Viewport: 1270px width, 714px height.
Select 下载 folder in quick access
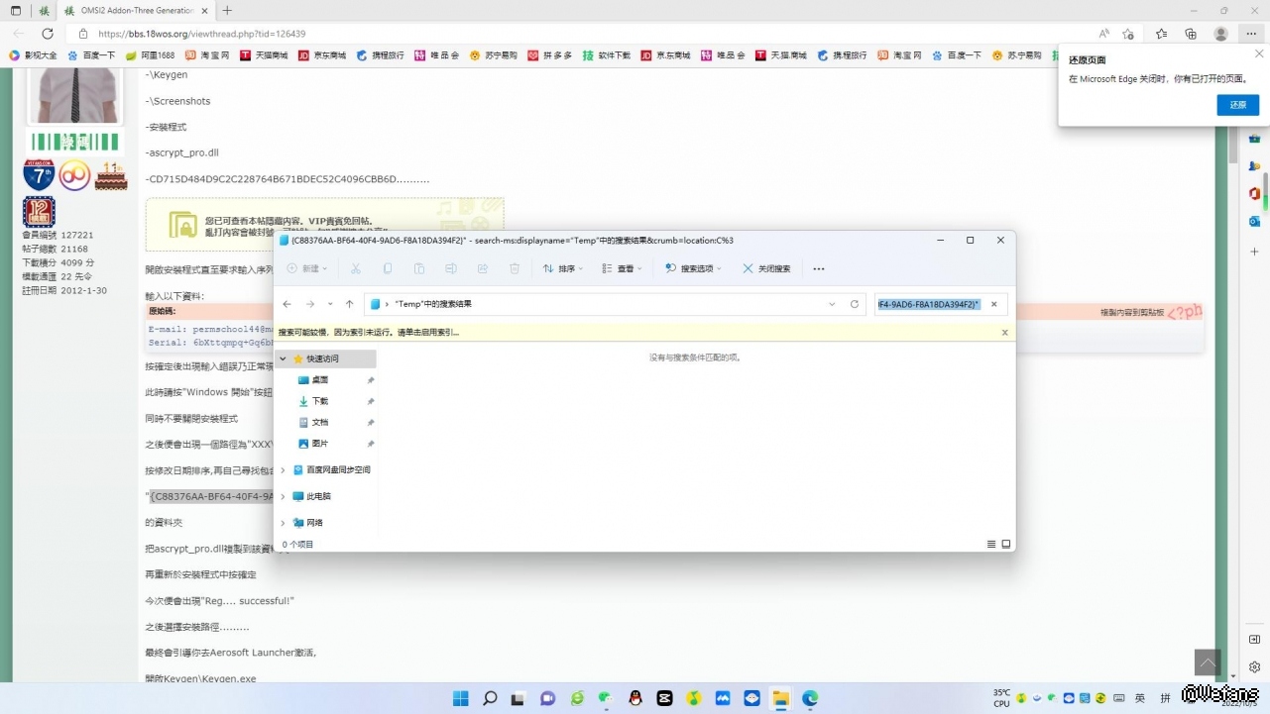320,401
